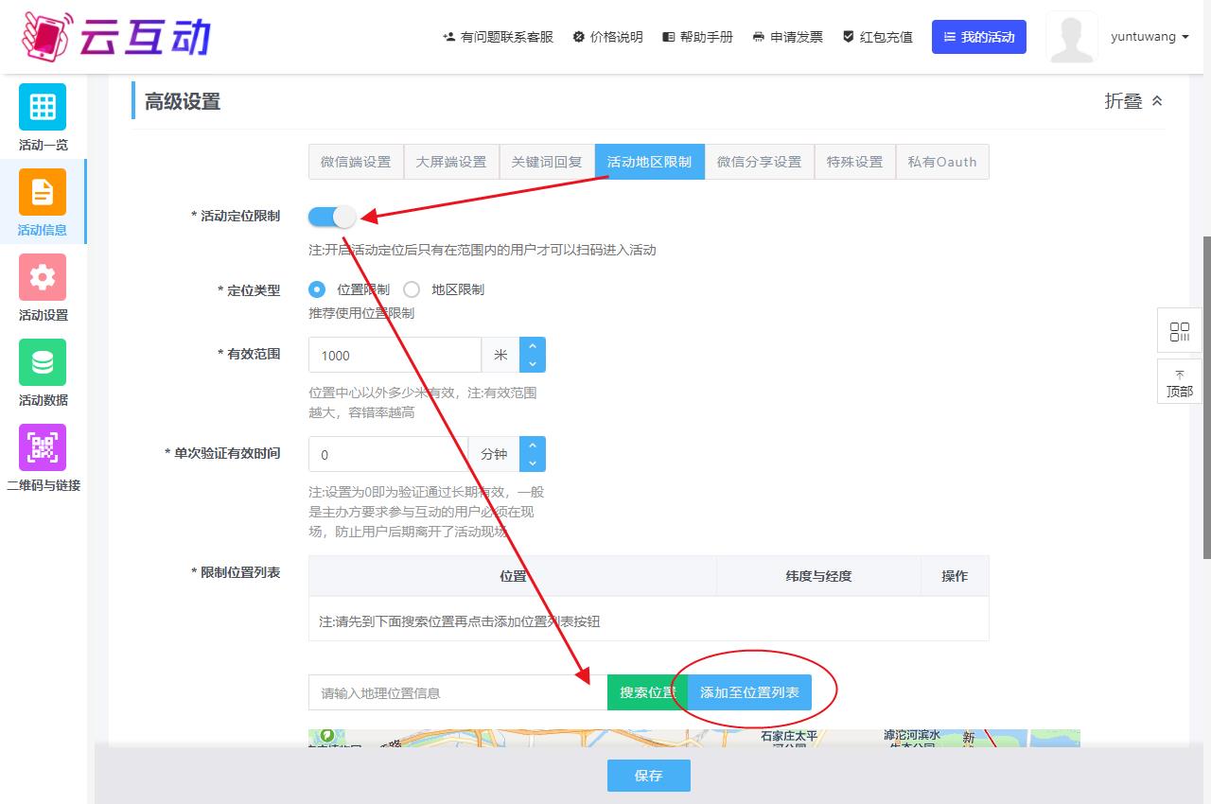The width and height of the screenshot is (1211, 804).
Task: Select the 活动信息 document icon
Action: tap(43, 192)
